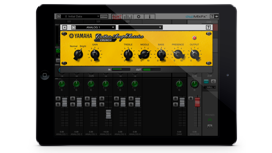The width and height of the screenshot is (272, 153).
Task: Toggle stereo link for Analog 5/6
Action: (x=128, y=22)
